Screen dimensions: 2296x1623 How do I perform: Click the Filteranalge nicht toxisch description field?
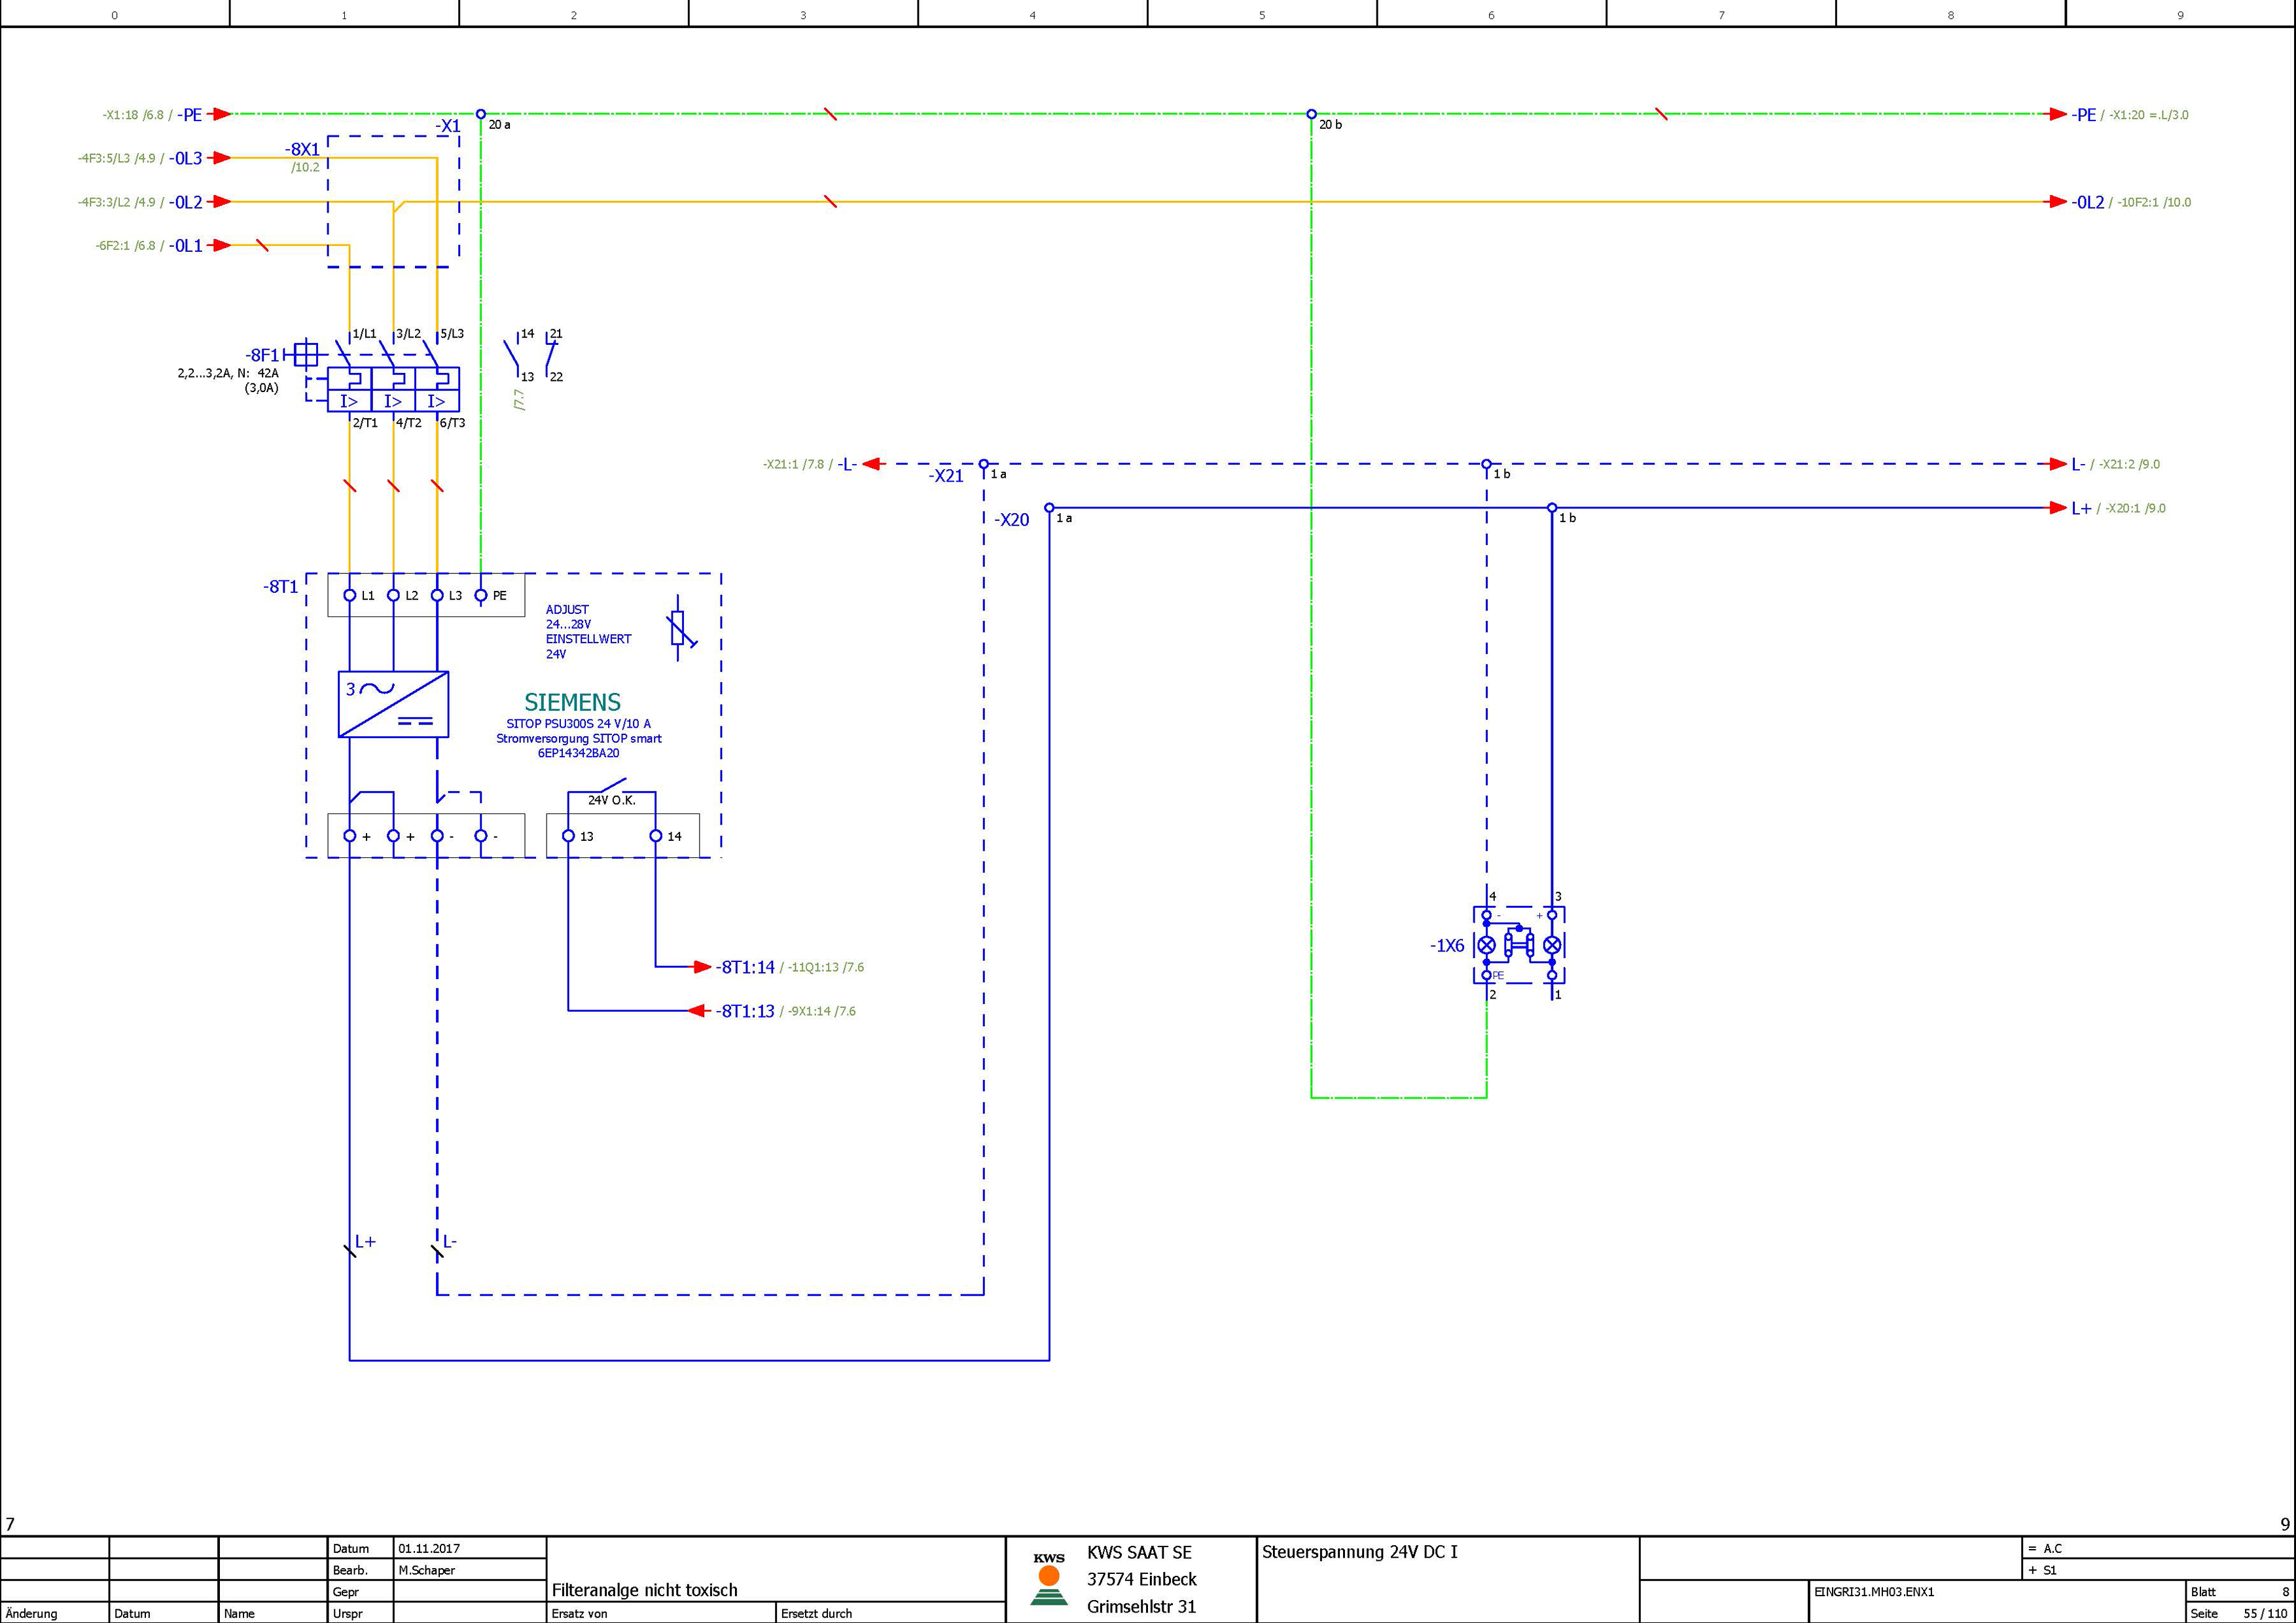click(x=645, y=1590)
